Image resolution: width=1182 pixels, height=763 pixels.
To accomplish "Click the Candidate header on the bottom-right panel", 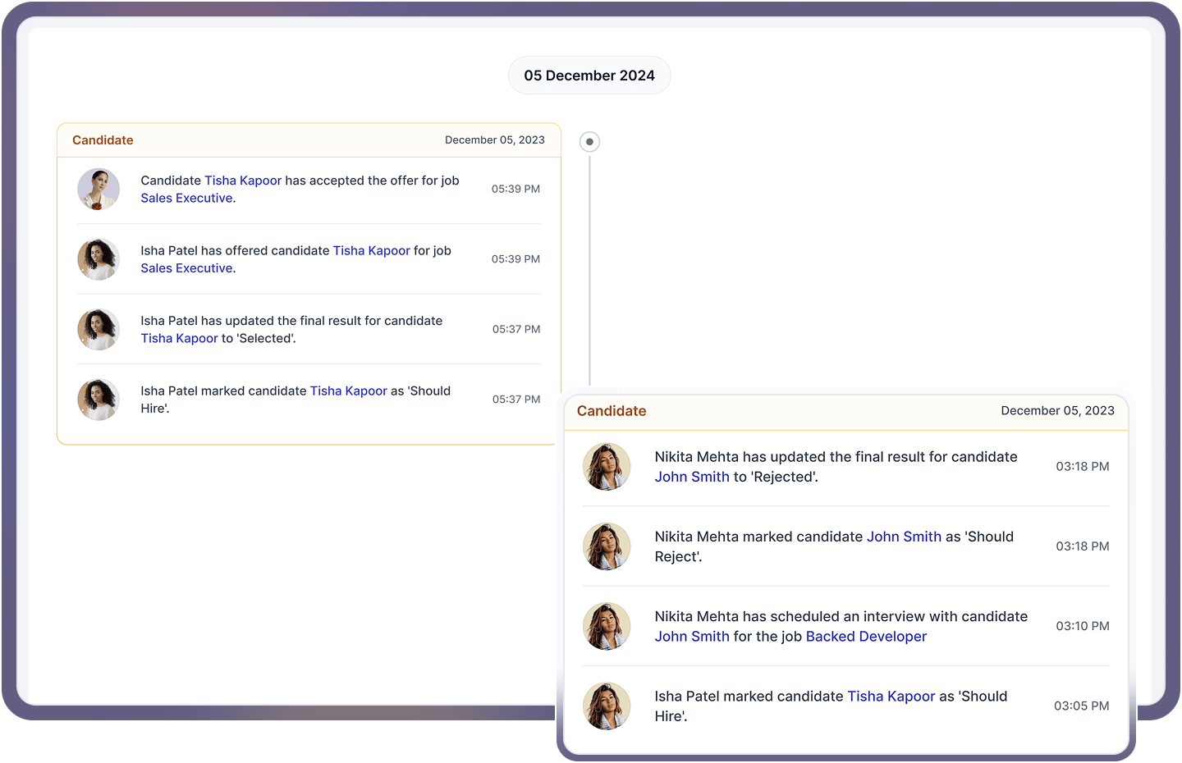I will 611,411.
